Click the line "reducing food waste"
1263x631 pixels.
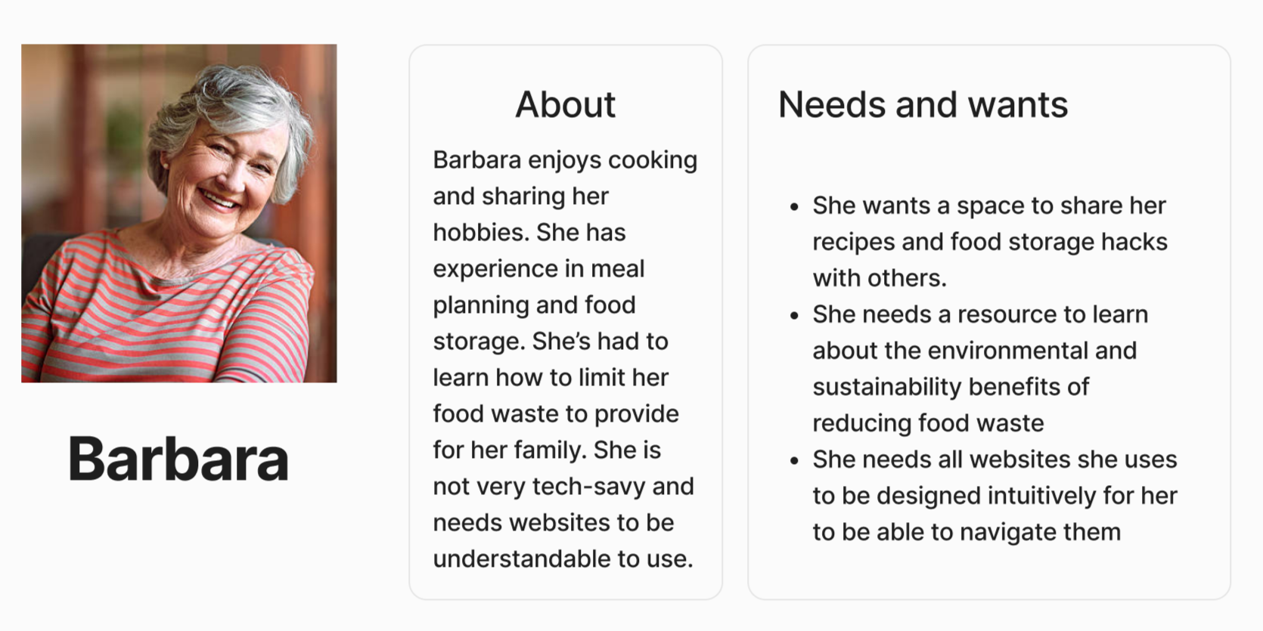pyautogui.click(x=927, y=423)
